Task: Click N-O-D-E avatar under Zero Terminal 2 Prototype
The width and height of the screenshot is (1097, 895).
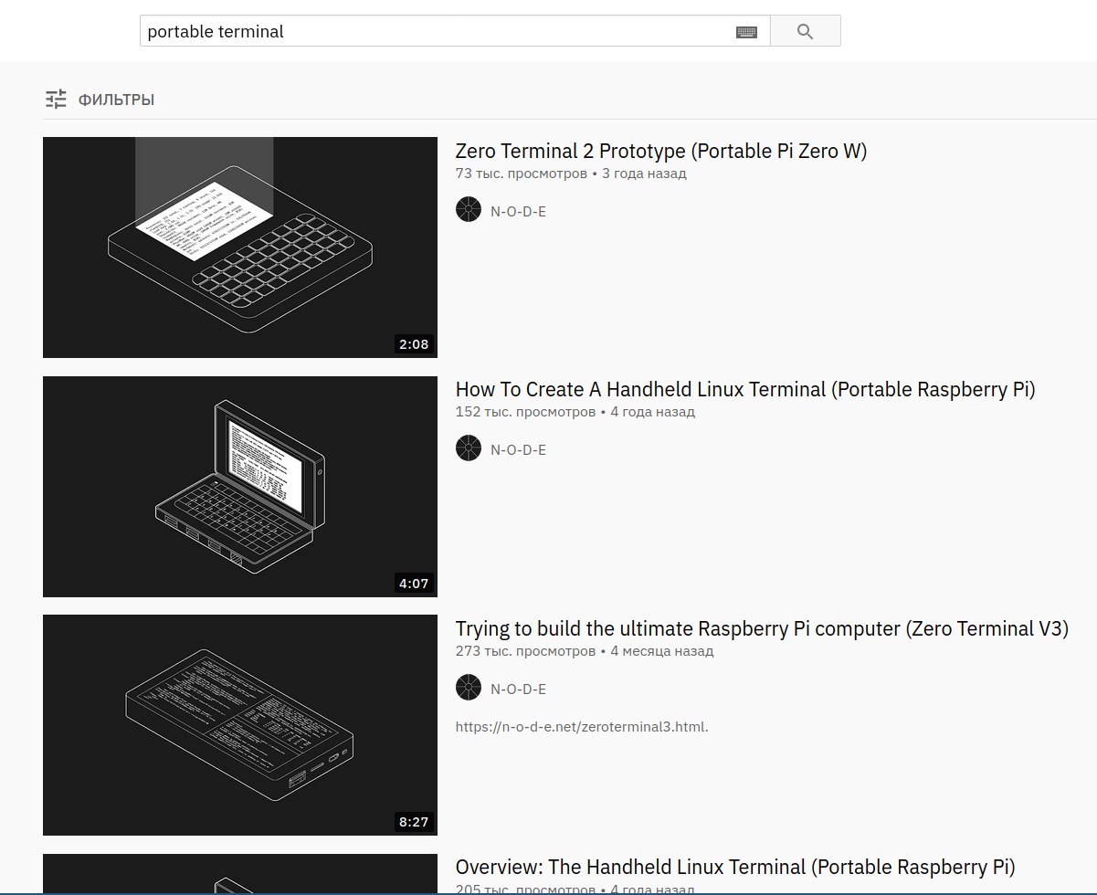Action: (x=469, y=210)
